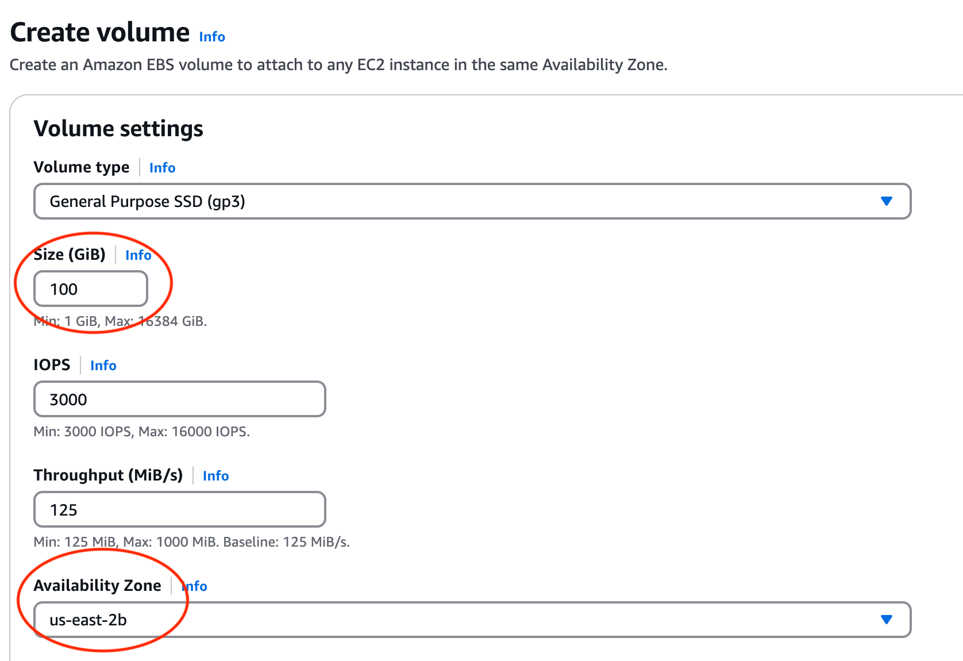Open the Info link next to Throughput (MiB/s)

point(215,476)
